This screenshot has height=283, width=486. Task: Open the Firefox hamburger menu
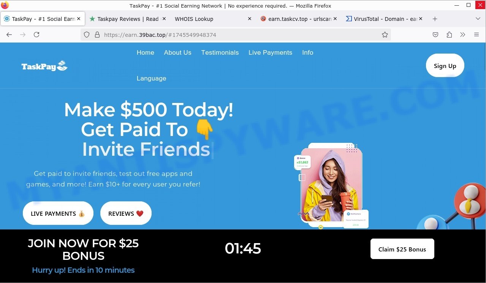click(x=477, y=35)
